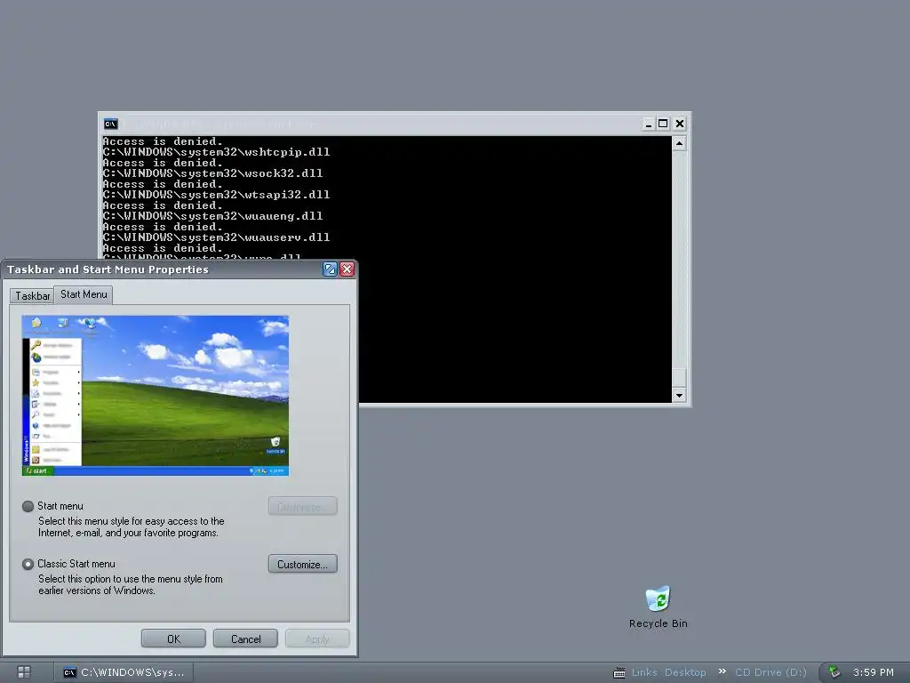The image size is (910, 683).
Task: Click the Recycle Bin label text
Action: [x=659, y=623]
